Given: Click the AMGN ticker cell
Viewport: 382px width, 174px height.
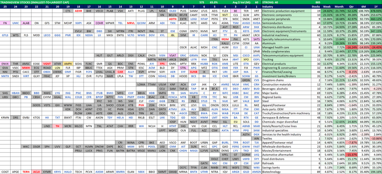Looking at the screenshot, I should click(256, 172).
